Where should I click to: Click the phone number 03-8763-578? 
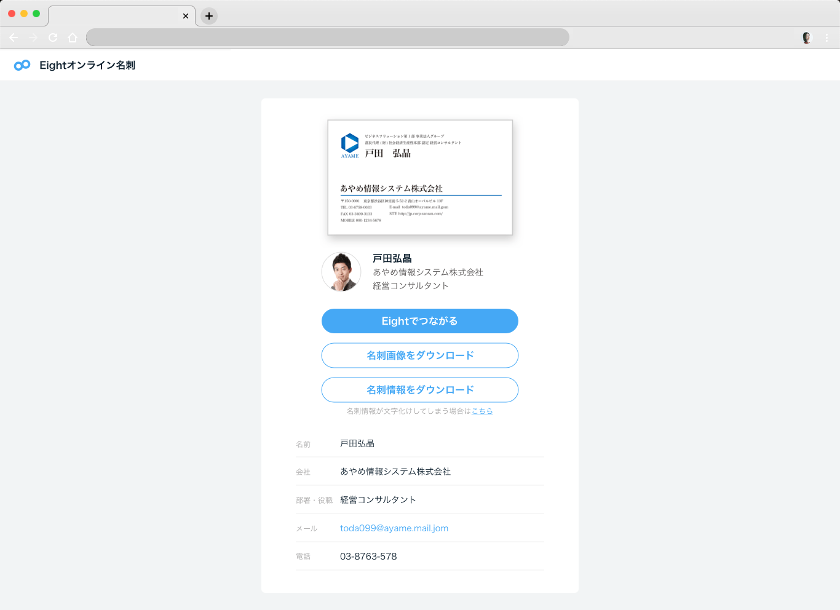tap(368, 557)
